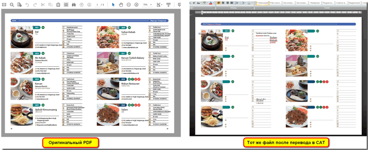Click the red font color swatch

point(211,3)
